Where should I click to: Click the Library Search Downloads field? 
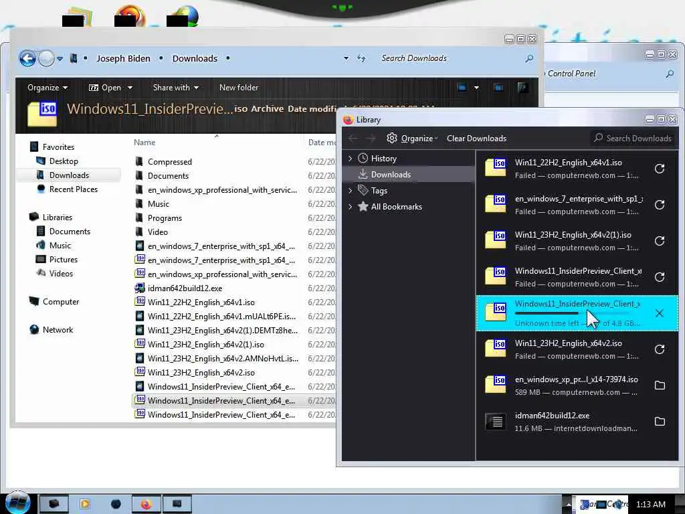(x=632, y=138)
